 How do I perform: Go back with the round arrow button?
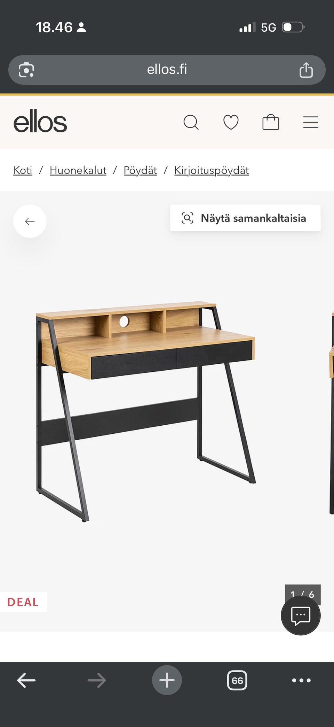tap(30, 221)
